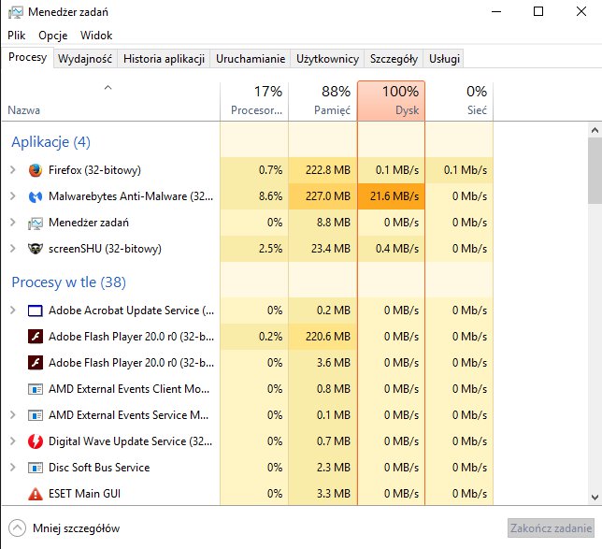Sort by the Sieć column header
602x549 pixels.
(x=459, y=101)
